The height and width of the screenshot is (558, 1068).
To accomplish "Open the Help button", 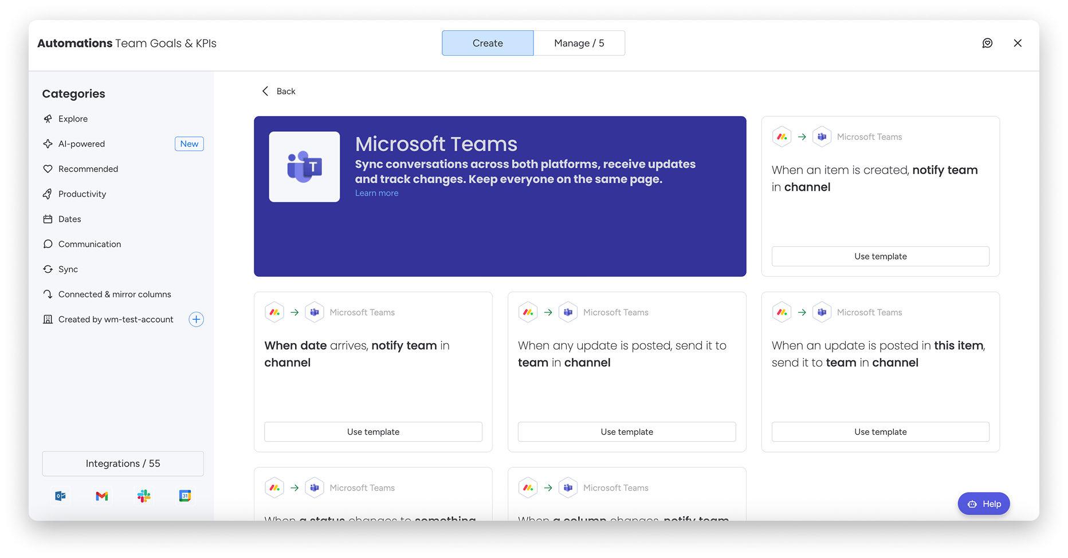I will (x=984, y=504).
